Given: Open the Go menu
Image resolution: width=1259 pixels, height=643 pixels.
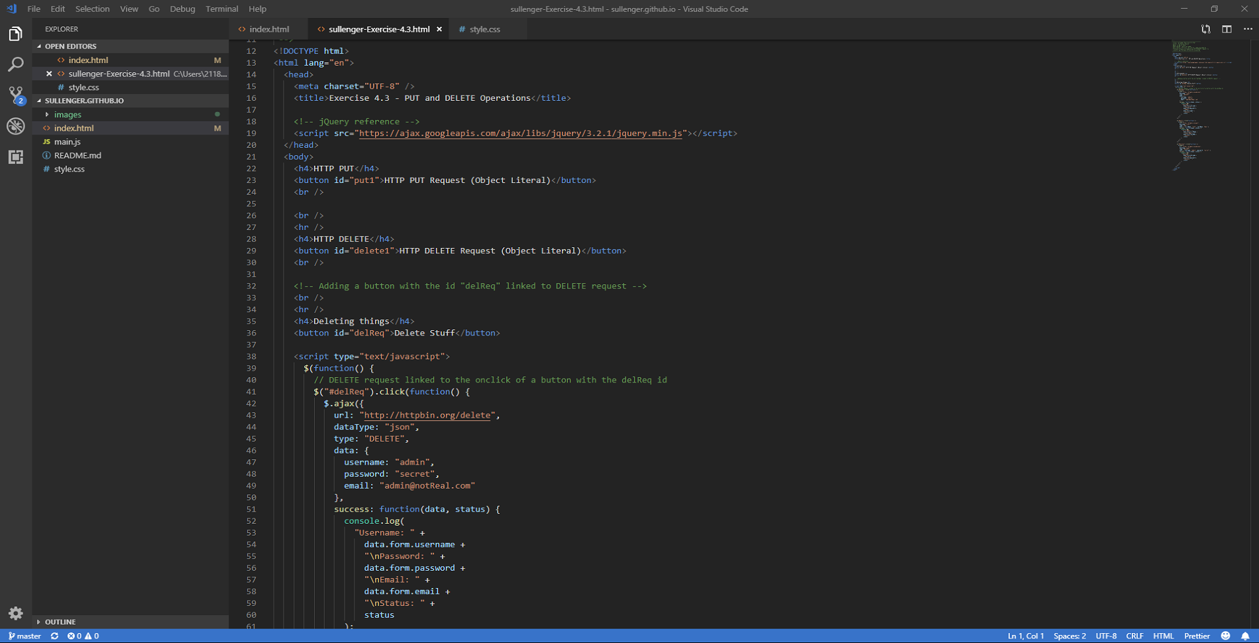Looking at the screenshot, I should (x=154, y=9).
